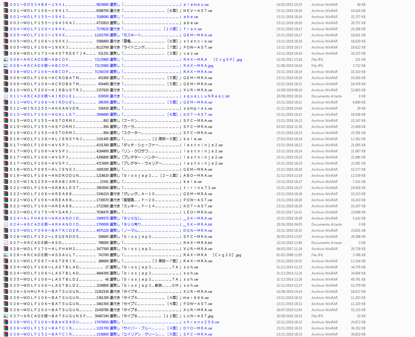Click the archive icon of stencio.rar
This screenshot has width=415, height=337.
[x=6, y=41]
